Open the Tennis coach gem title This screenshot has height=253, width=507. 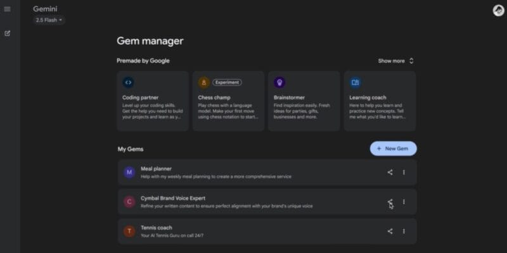coord(157,228)
